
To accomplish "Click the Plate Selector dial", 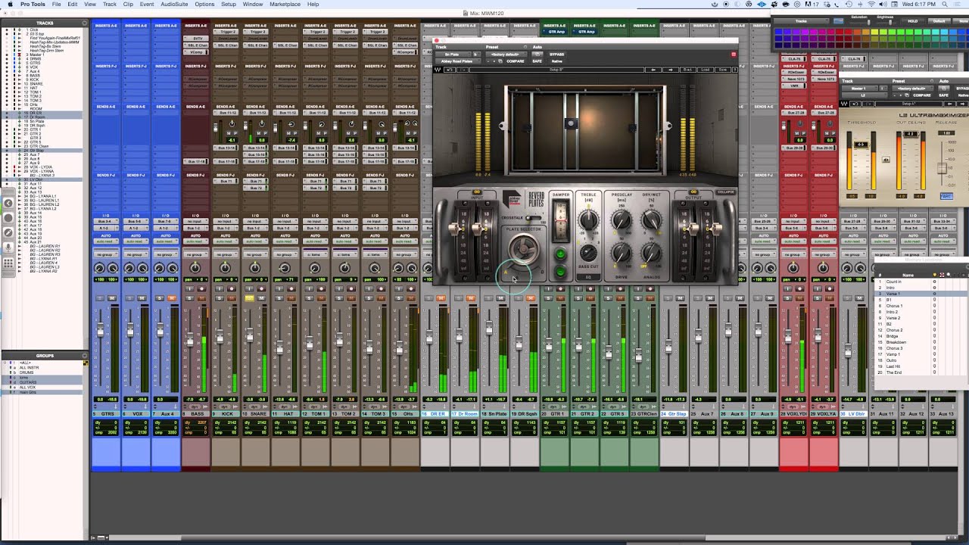I will [523, 248].
